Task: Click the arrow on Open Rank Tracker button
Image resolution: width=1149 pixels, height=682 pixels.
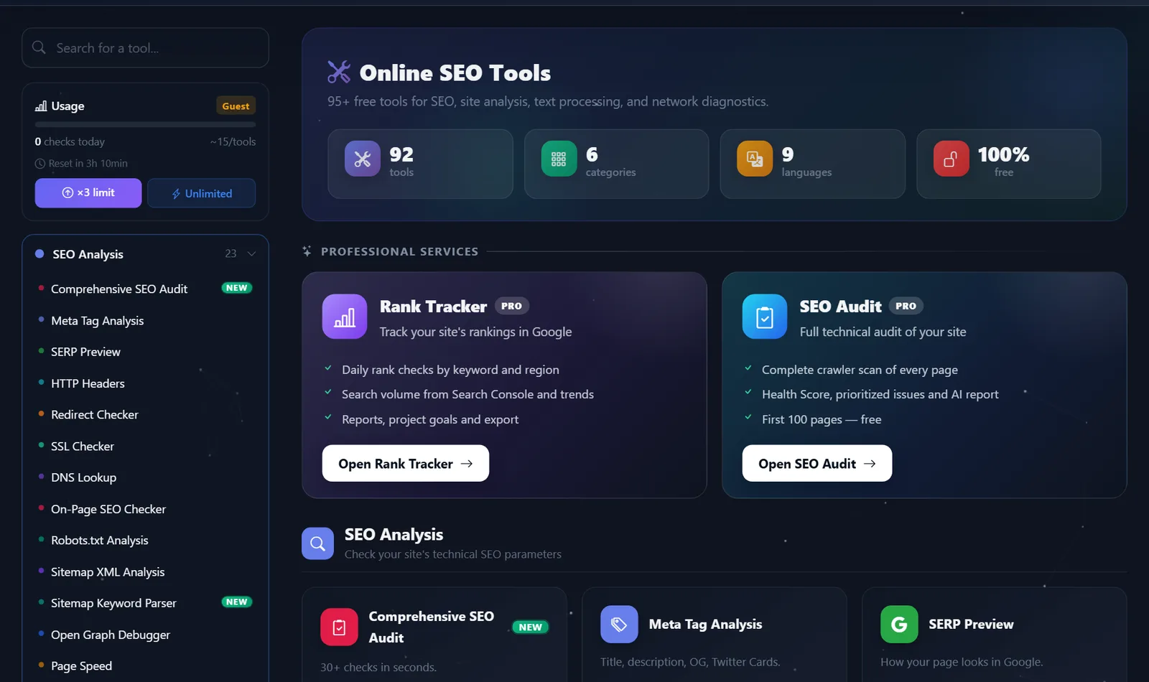Action: [x=467, y=464]
